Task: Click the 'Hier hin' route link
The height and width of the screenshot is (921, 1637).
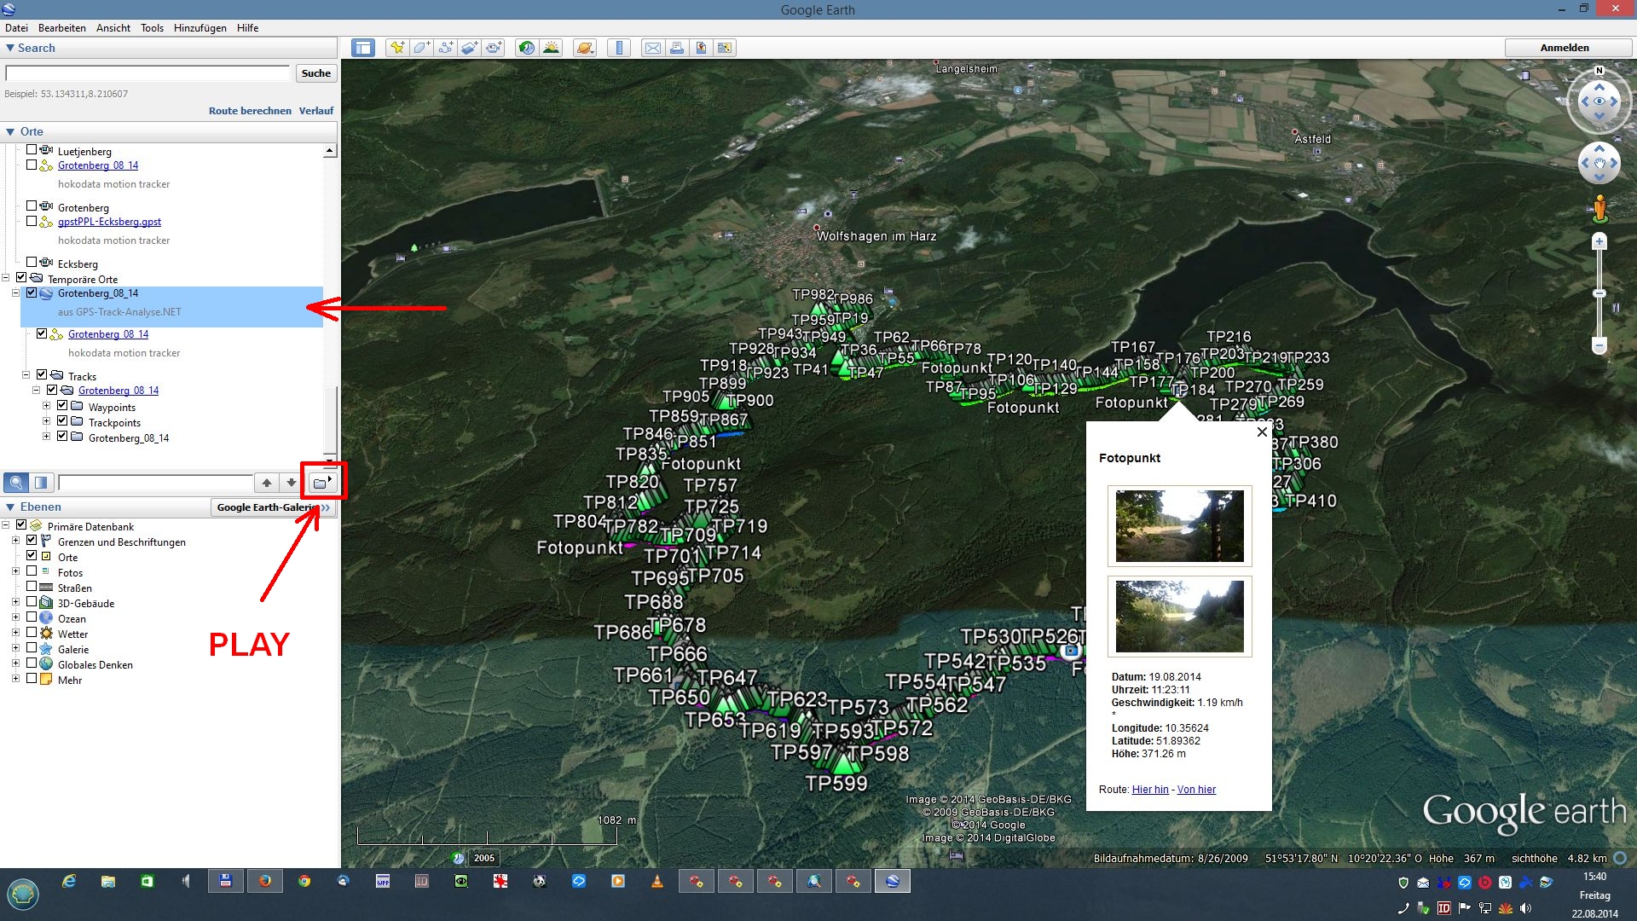Action: (x=1149, y=790)
